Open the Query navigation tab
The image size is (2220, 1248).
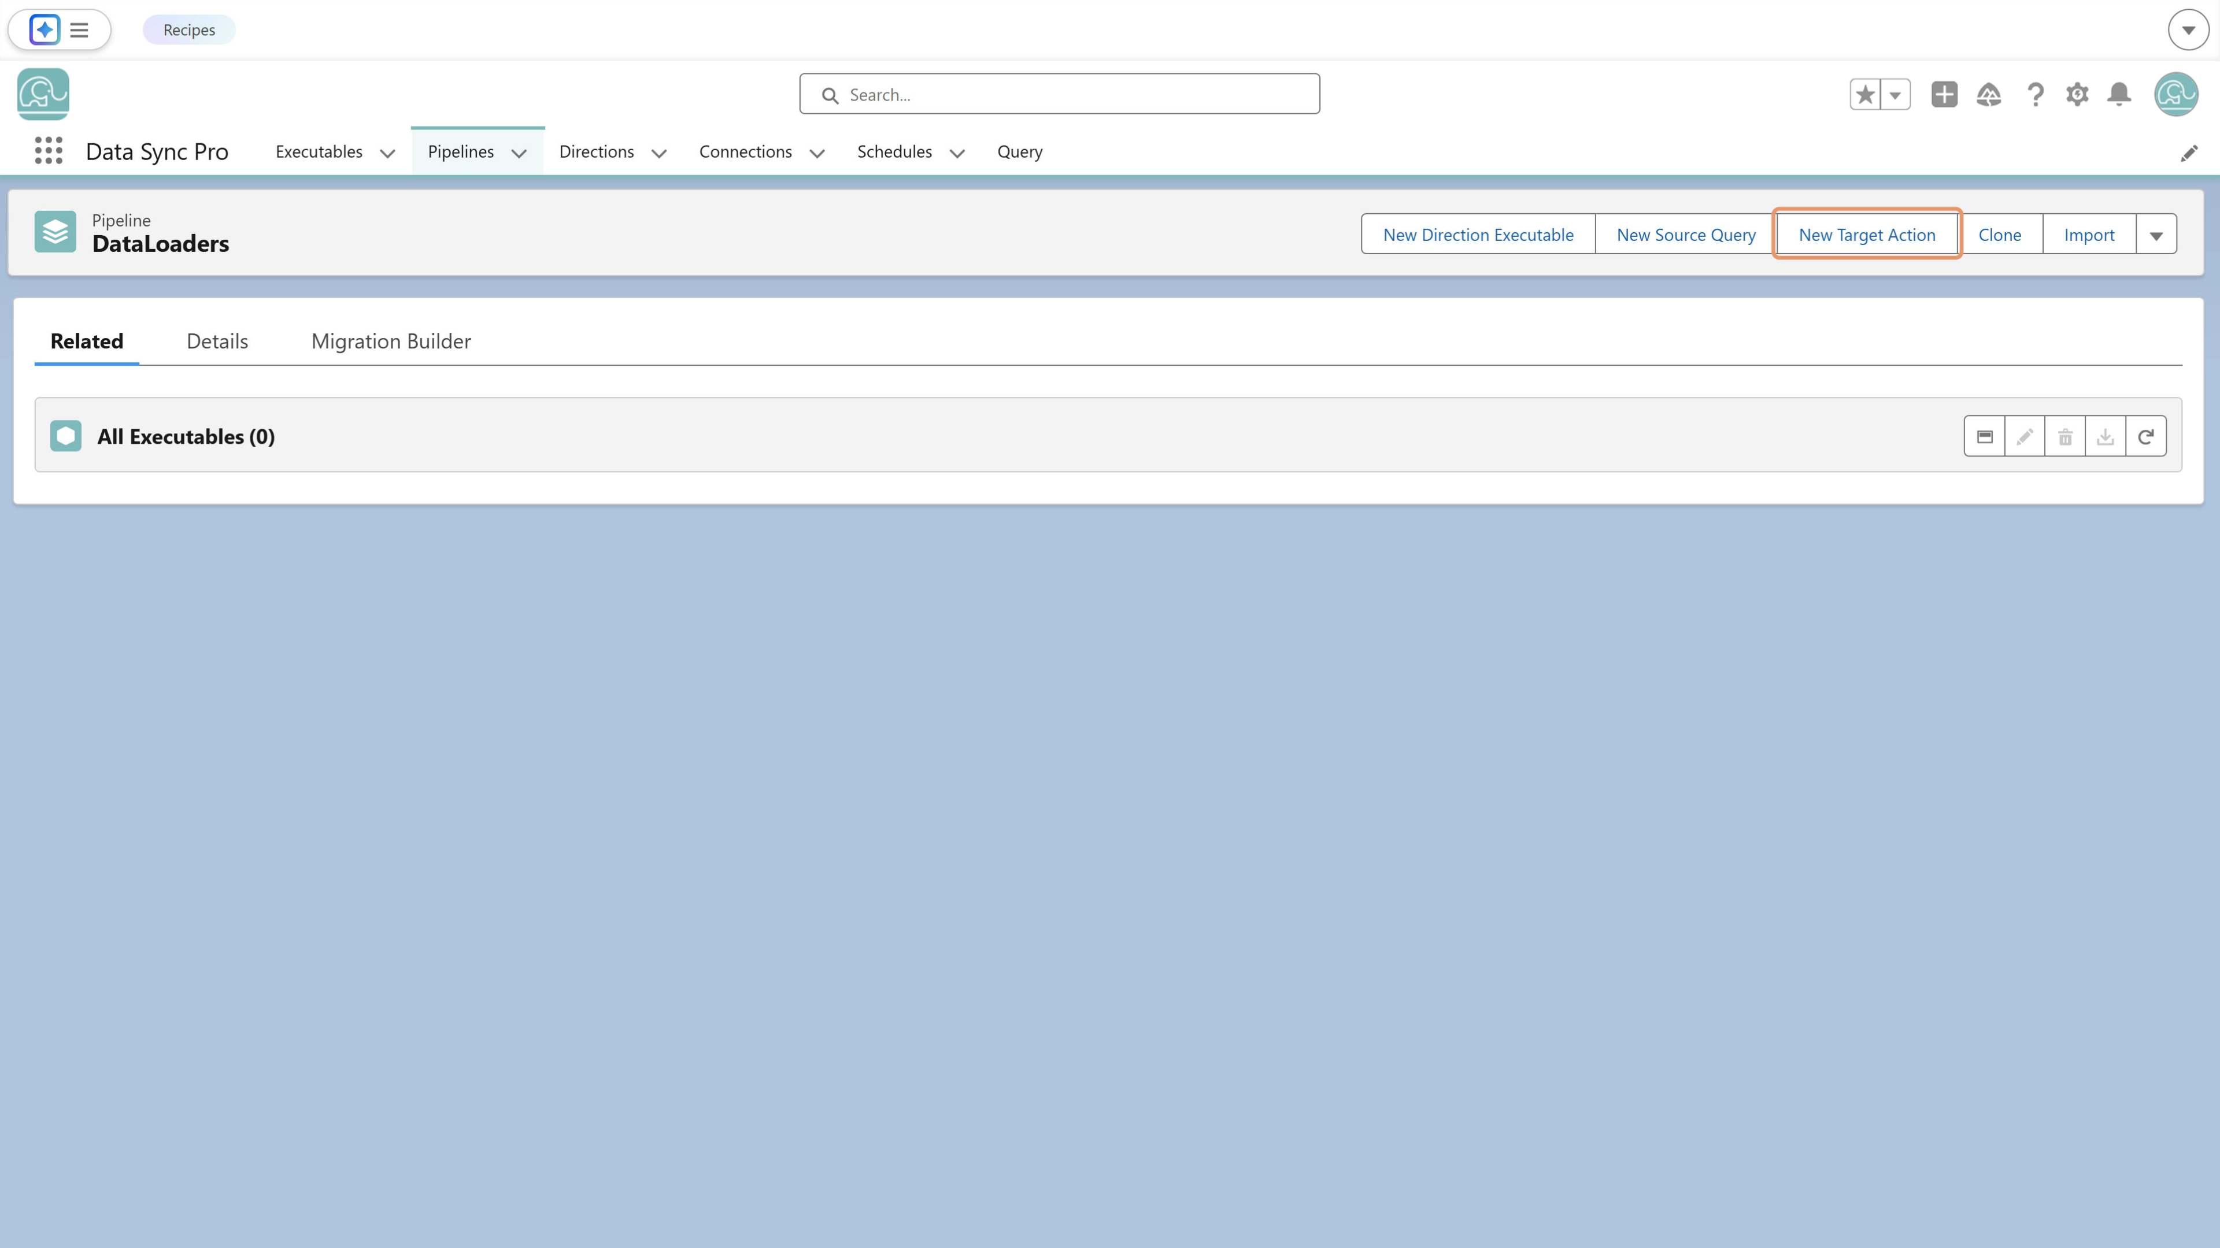[x=1019, y=151]
